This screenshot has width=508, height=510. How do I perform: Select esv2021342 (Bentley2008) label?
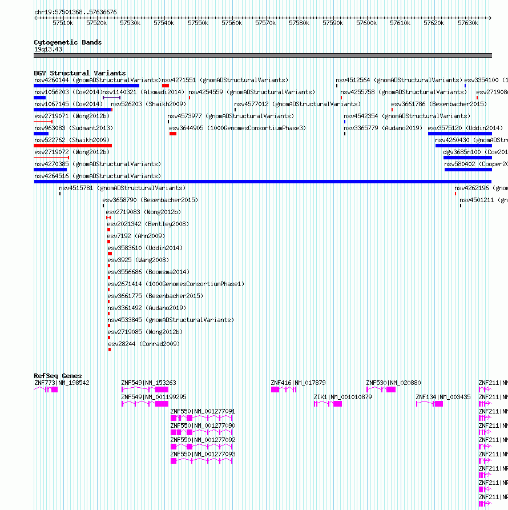[x=148, y=224]
